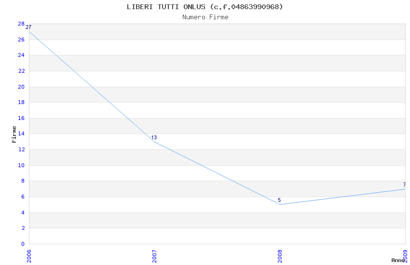Click y-axis tick value 26

[x=21, y=40]
